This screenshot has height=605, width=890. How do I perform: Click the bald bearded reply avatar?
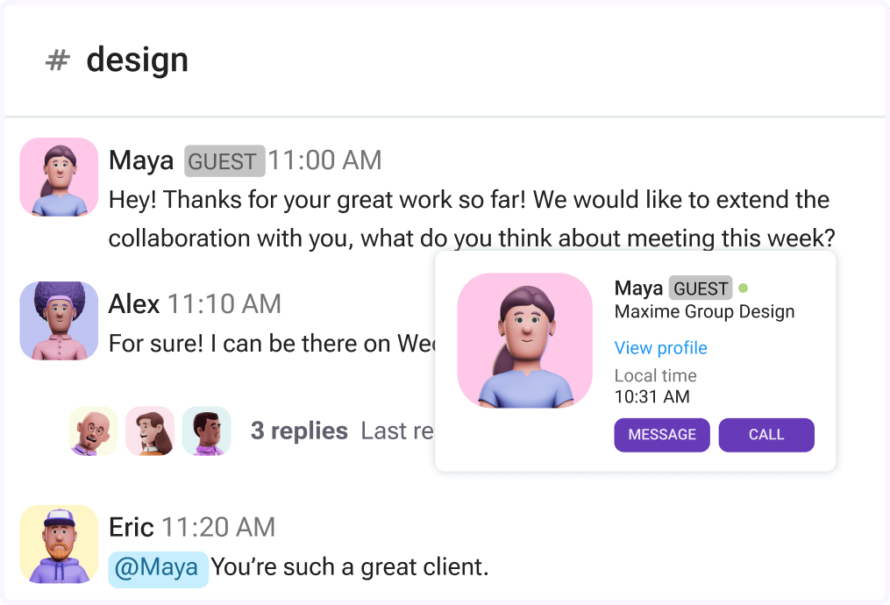(94, 431)
